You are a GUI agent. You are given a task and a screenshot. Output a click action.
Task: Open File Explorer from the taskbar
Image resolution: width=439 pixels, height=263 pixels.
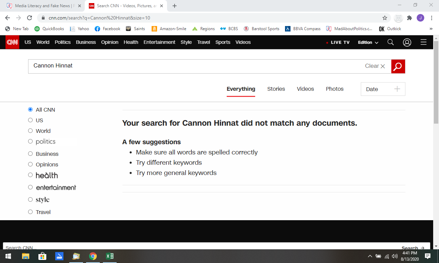coord(25,256)
